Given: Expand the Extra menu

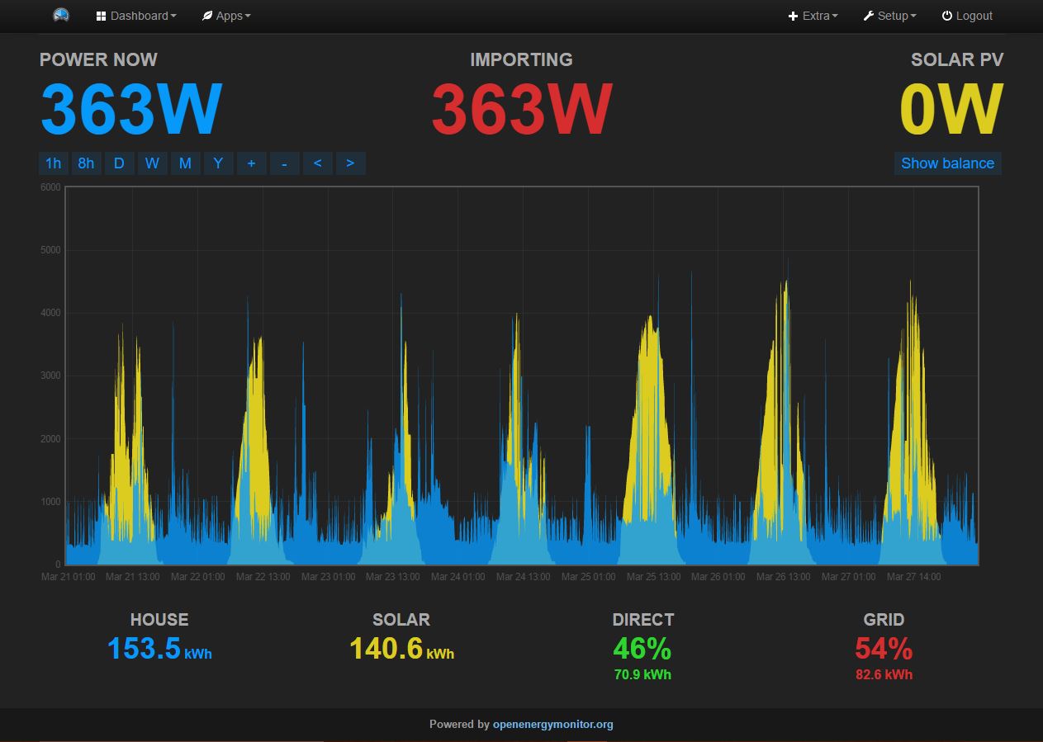Looking at the screenshot, I should (813, 16).
